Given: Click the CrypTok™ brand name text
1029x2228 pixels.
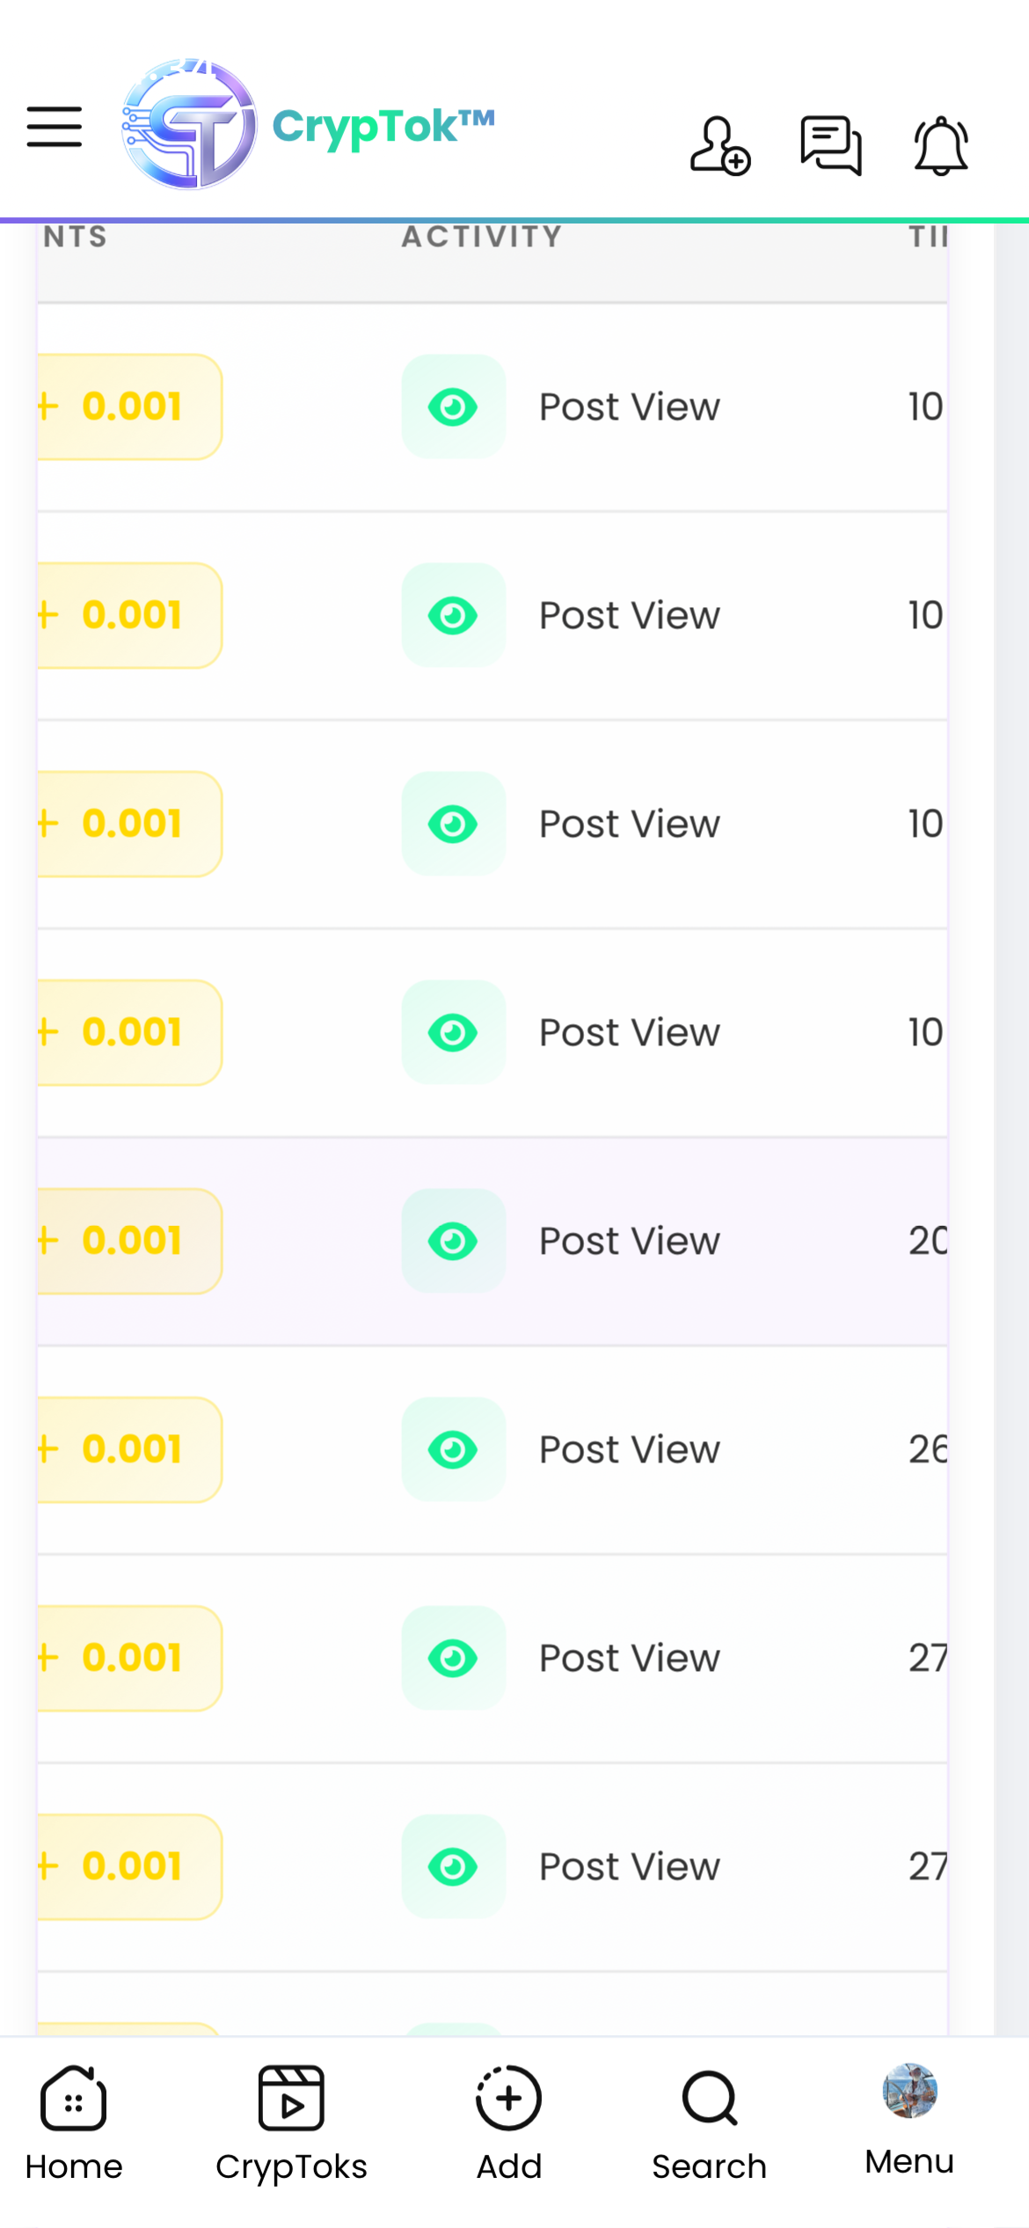Looking at the screenshot, I should [383, 127].
